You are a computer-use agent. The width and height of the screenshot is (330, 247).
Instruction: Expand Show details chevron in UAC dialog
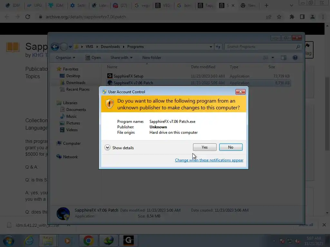click(107, 148)
